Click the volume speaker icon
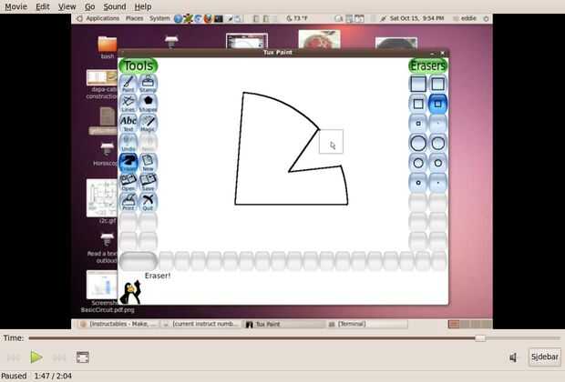The height and width of the screenshot is (382, 565). [x=513, y=357]
